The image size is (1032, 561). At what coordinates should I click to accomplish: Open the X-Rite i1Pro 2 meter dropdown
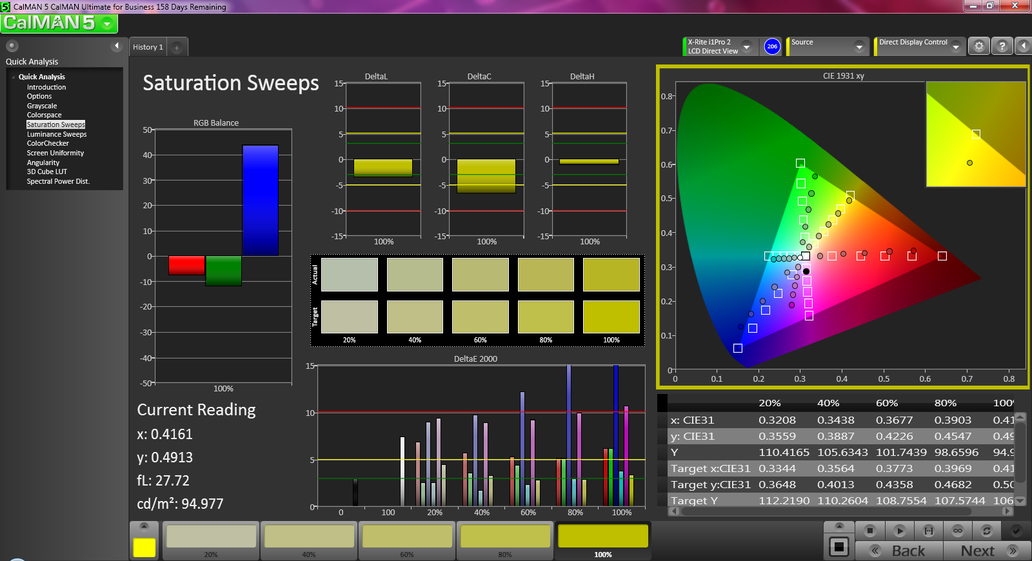[x=747, y=46]
